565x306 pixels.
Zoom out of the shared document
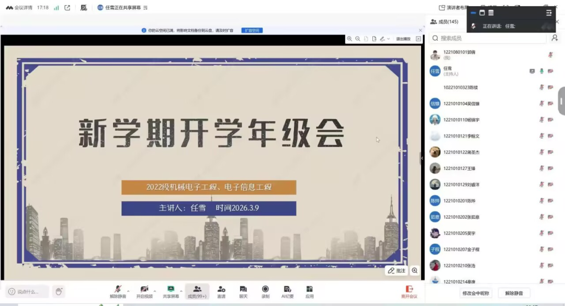click(358, 39)
